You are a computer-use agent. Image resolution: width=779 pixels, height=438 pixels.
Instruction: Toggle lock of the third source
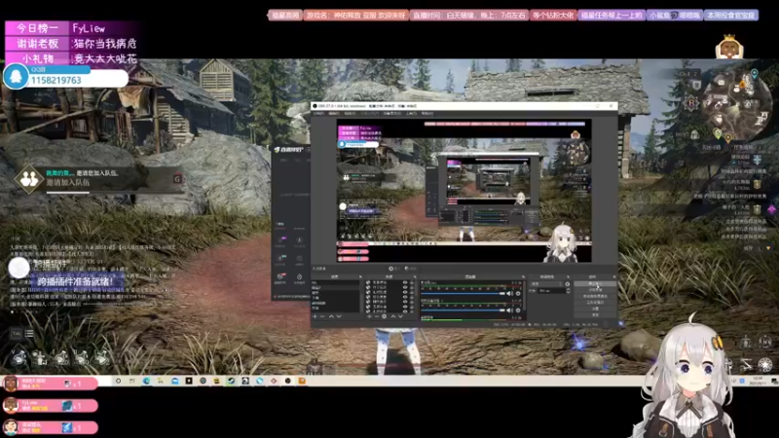(x=412, y=292)
